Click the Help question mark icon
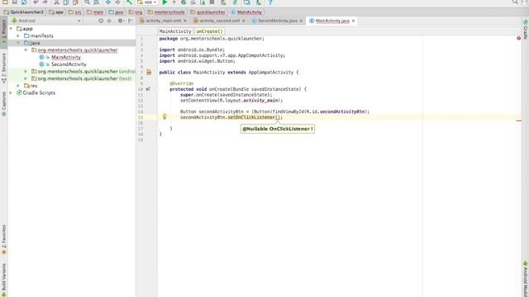Screen dimensions: 529x297 point(270,2)
